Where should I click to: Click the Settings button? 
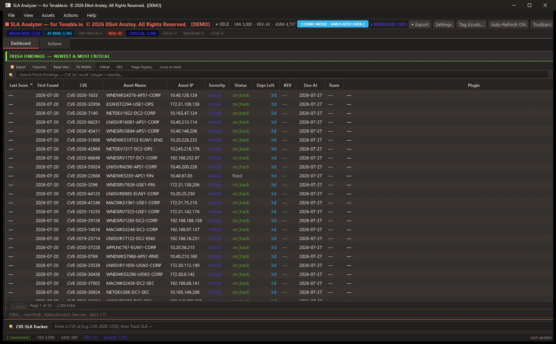443,24
